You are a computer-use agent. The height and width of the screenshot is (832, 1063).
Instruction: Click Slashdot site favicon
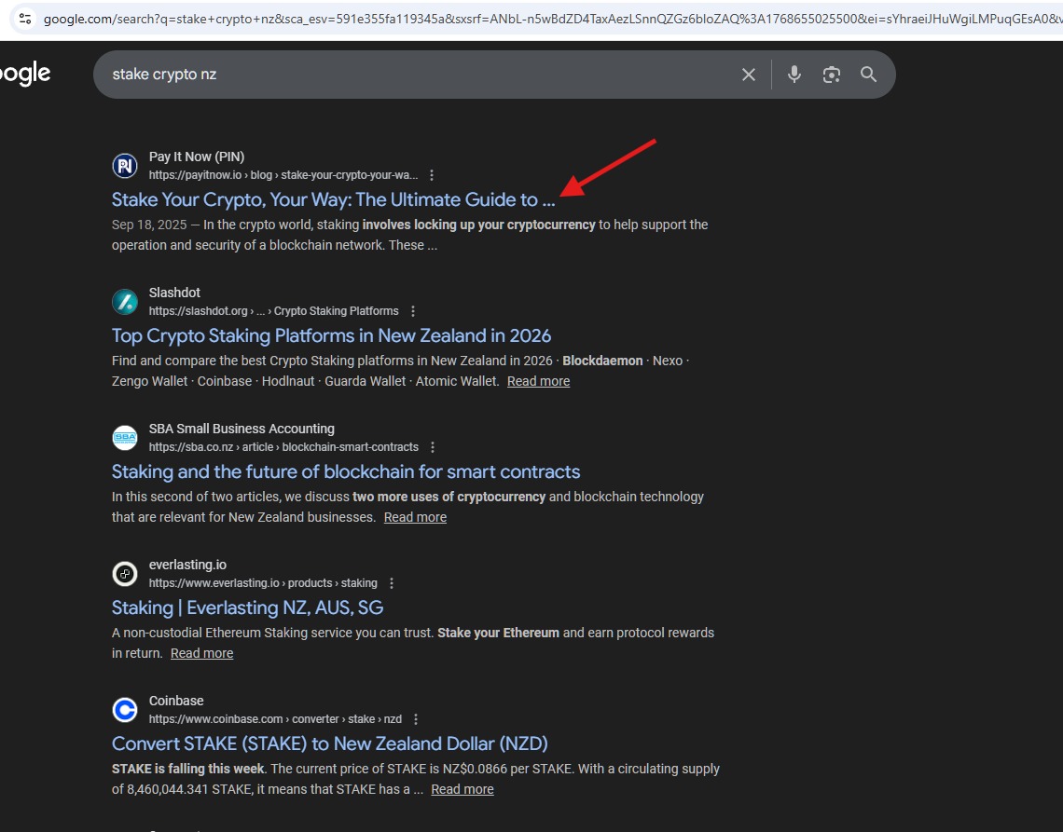click(125, 302)
